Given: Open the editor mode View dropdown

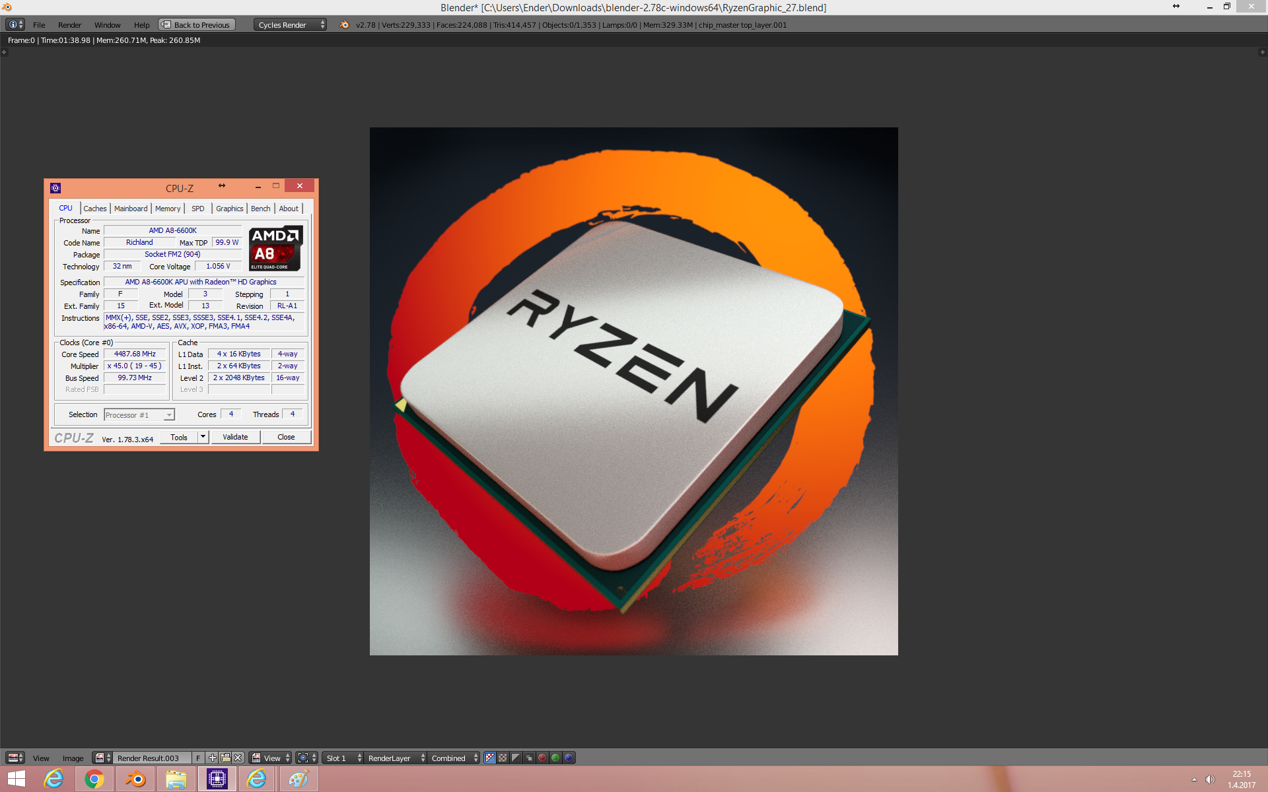Looking at the screenshot, I should pyautogui.click(x=270, y=758).
